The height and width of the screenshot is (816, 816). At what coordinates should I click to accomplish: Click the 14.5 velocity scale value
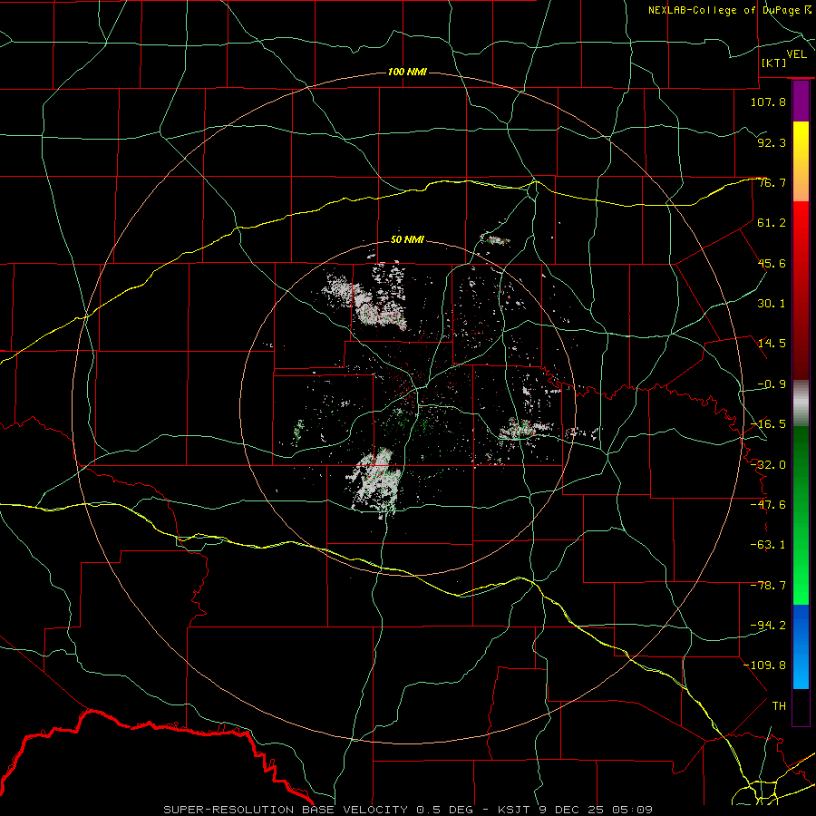click(772, 344)
